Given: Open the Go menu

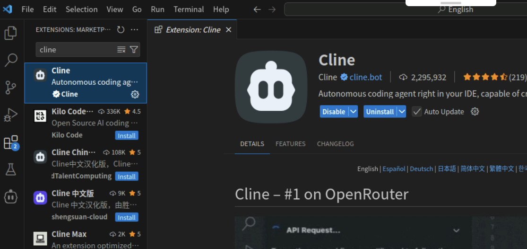Looking at the screenshot, I should pyautogui.click(x=137, y=9).
